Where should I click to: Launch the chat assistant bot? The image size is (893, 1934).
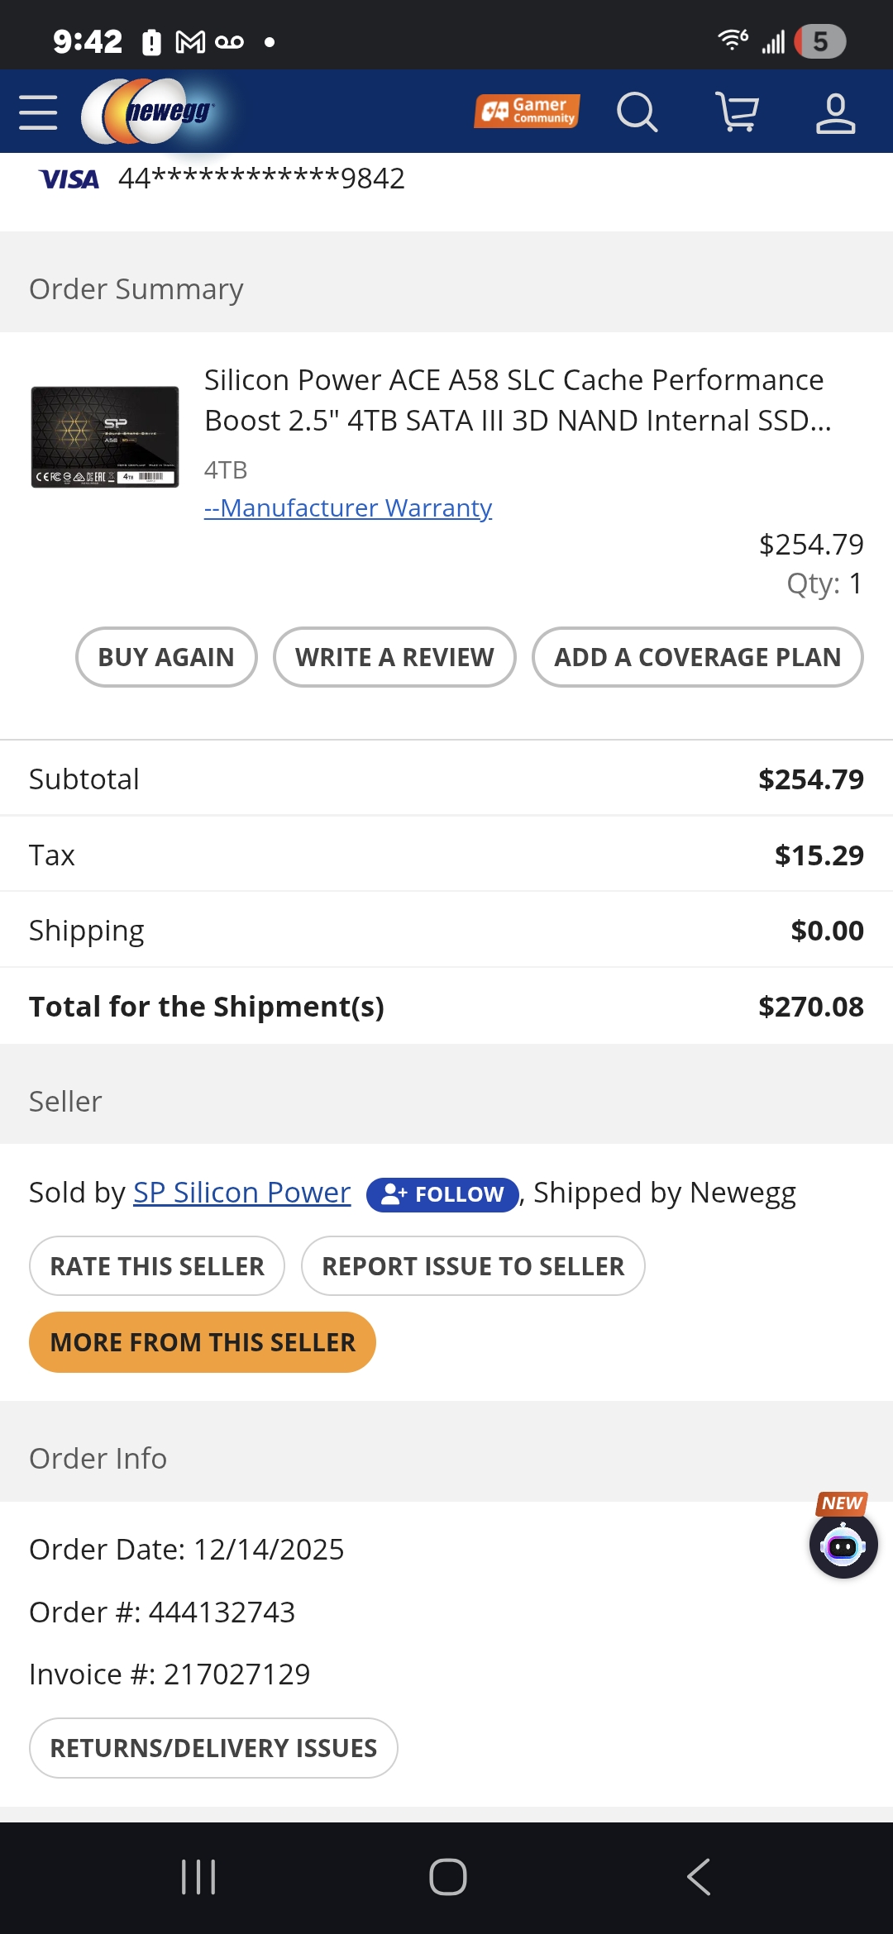click(x=843, y=1546)
